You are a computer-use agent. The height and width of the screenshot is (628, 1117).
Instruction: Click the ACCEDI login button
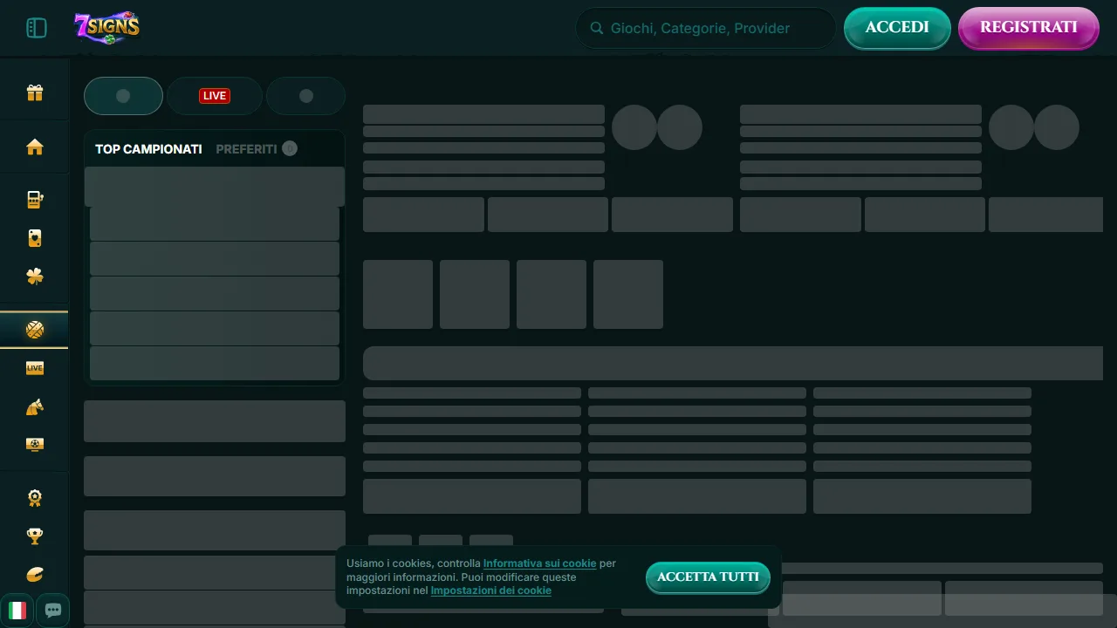897,28
